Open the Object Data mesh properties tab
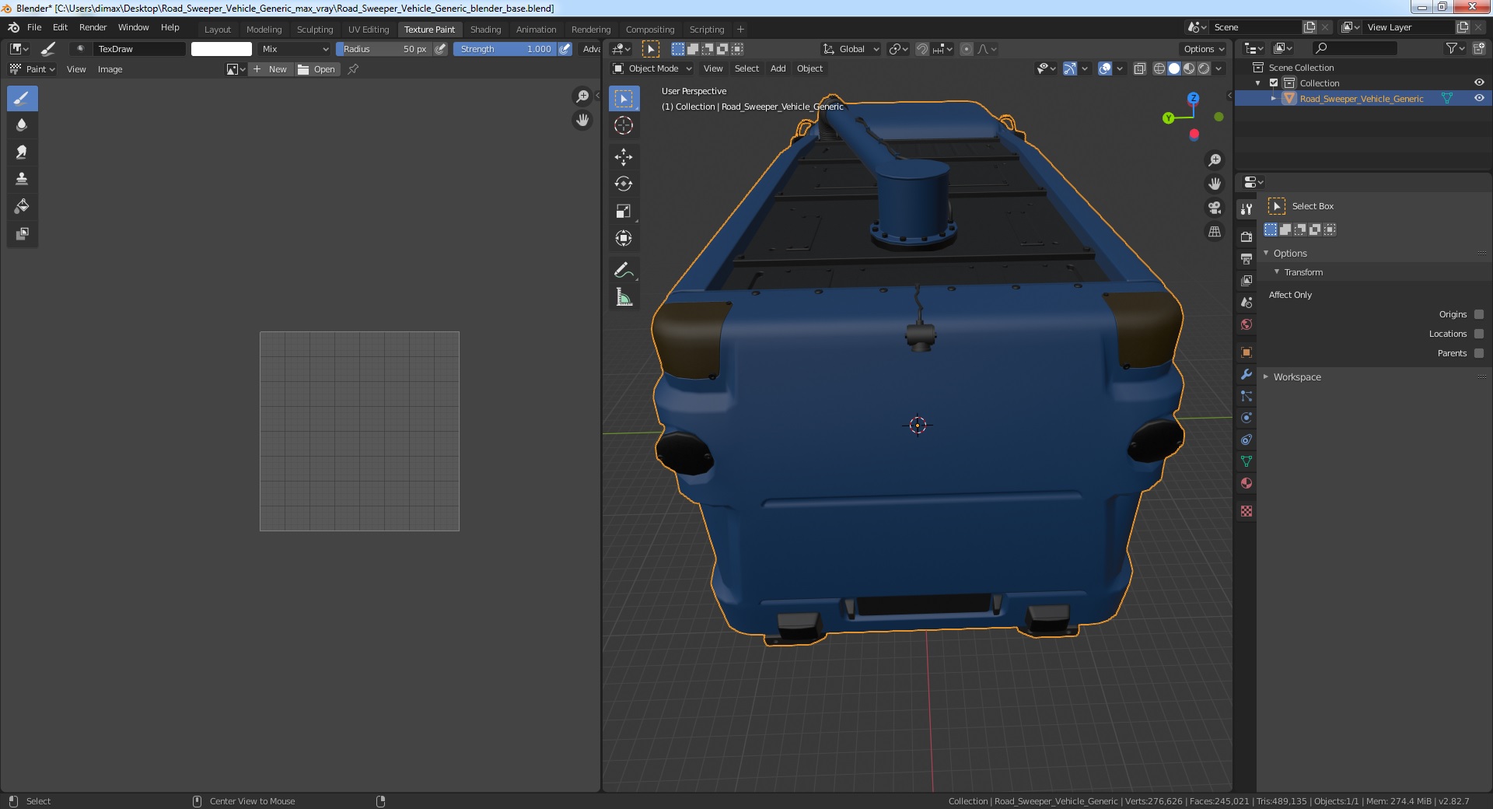 1246,461
